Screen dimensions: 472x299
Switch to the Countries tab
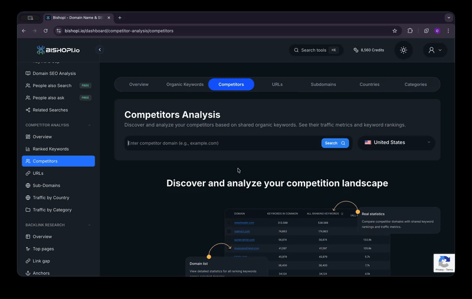click(369, 84)
